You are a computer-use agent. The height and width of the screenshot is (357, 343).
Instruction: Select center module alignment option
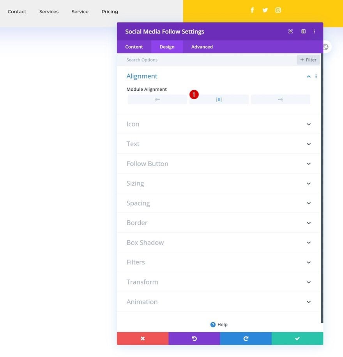[x=219, y=99]
